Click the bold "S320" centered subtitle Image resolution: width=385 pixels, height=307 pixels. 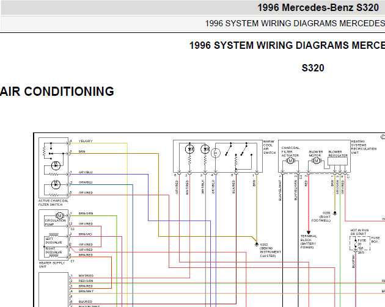click(x=313, y=68)
